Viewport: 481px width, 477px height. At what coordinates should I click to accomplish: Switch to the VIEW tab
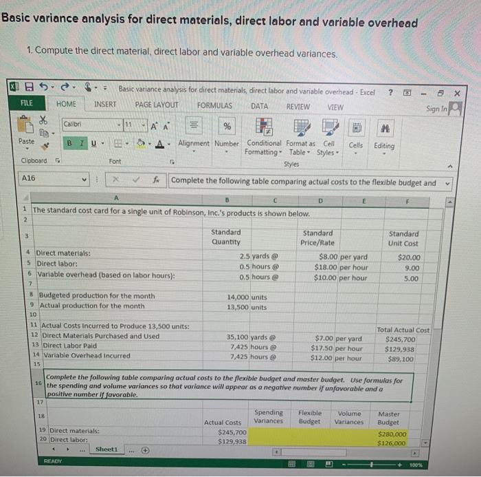coord(335,107)
